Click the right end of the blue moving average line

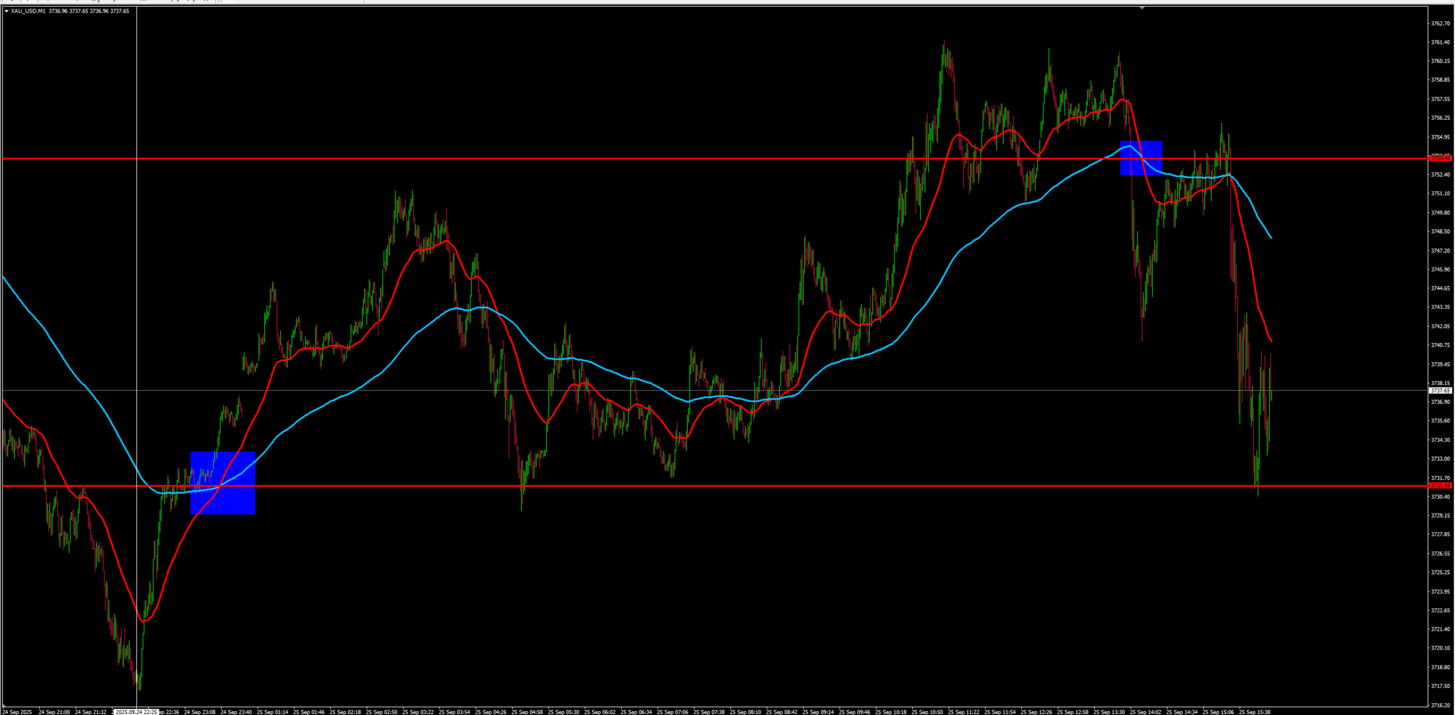point(1270,237)
